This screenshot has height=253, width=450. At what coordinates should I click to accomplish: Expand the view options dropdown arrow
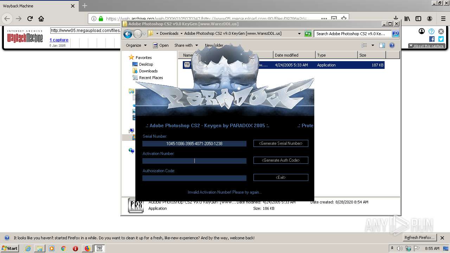pos(373,45)
